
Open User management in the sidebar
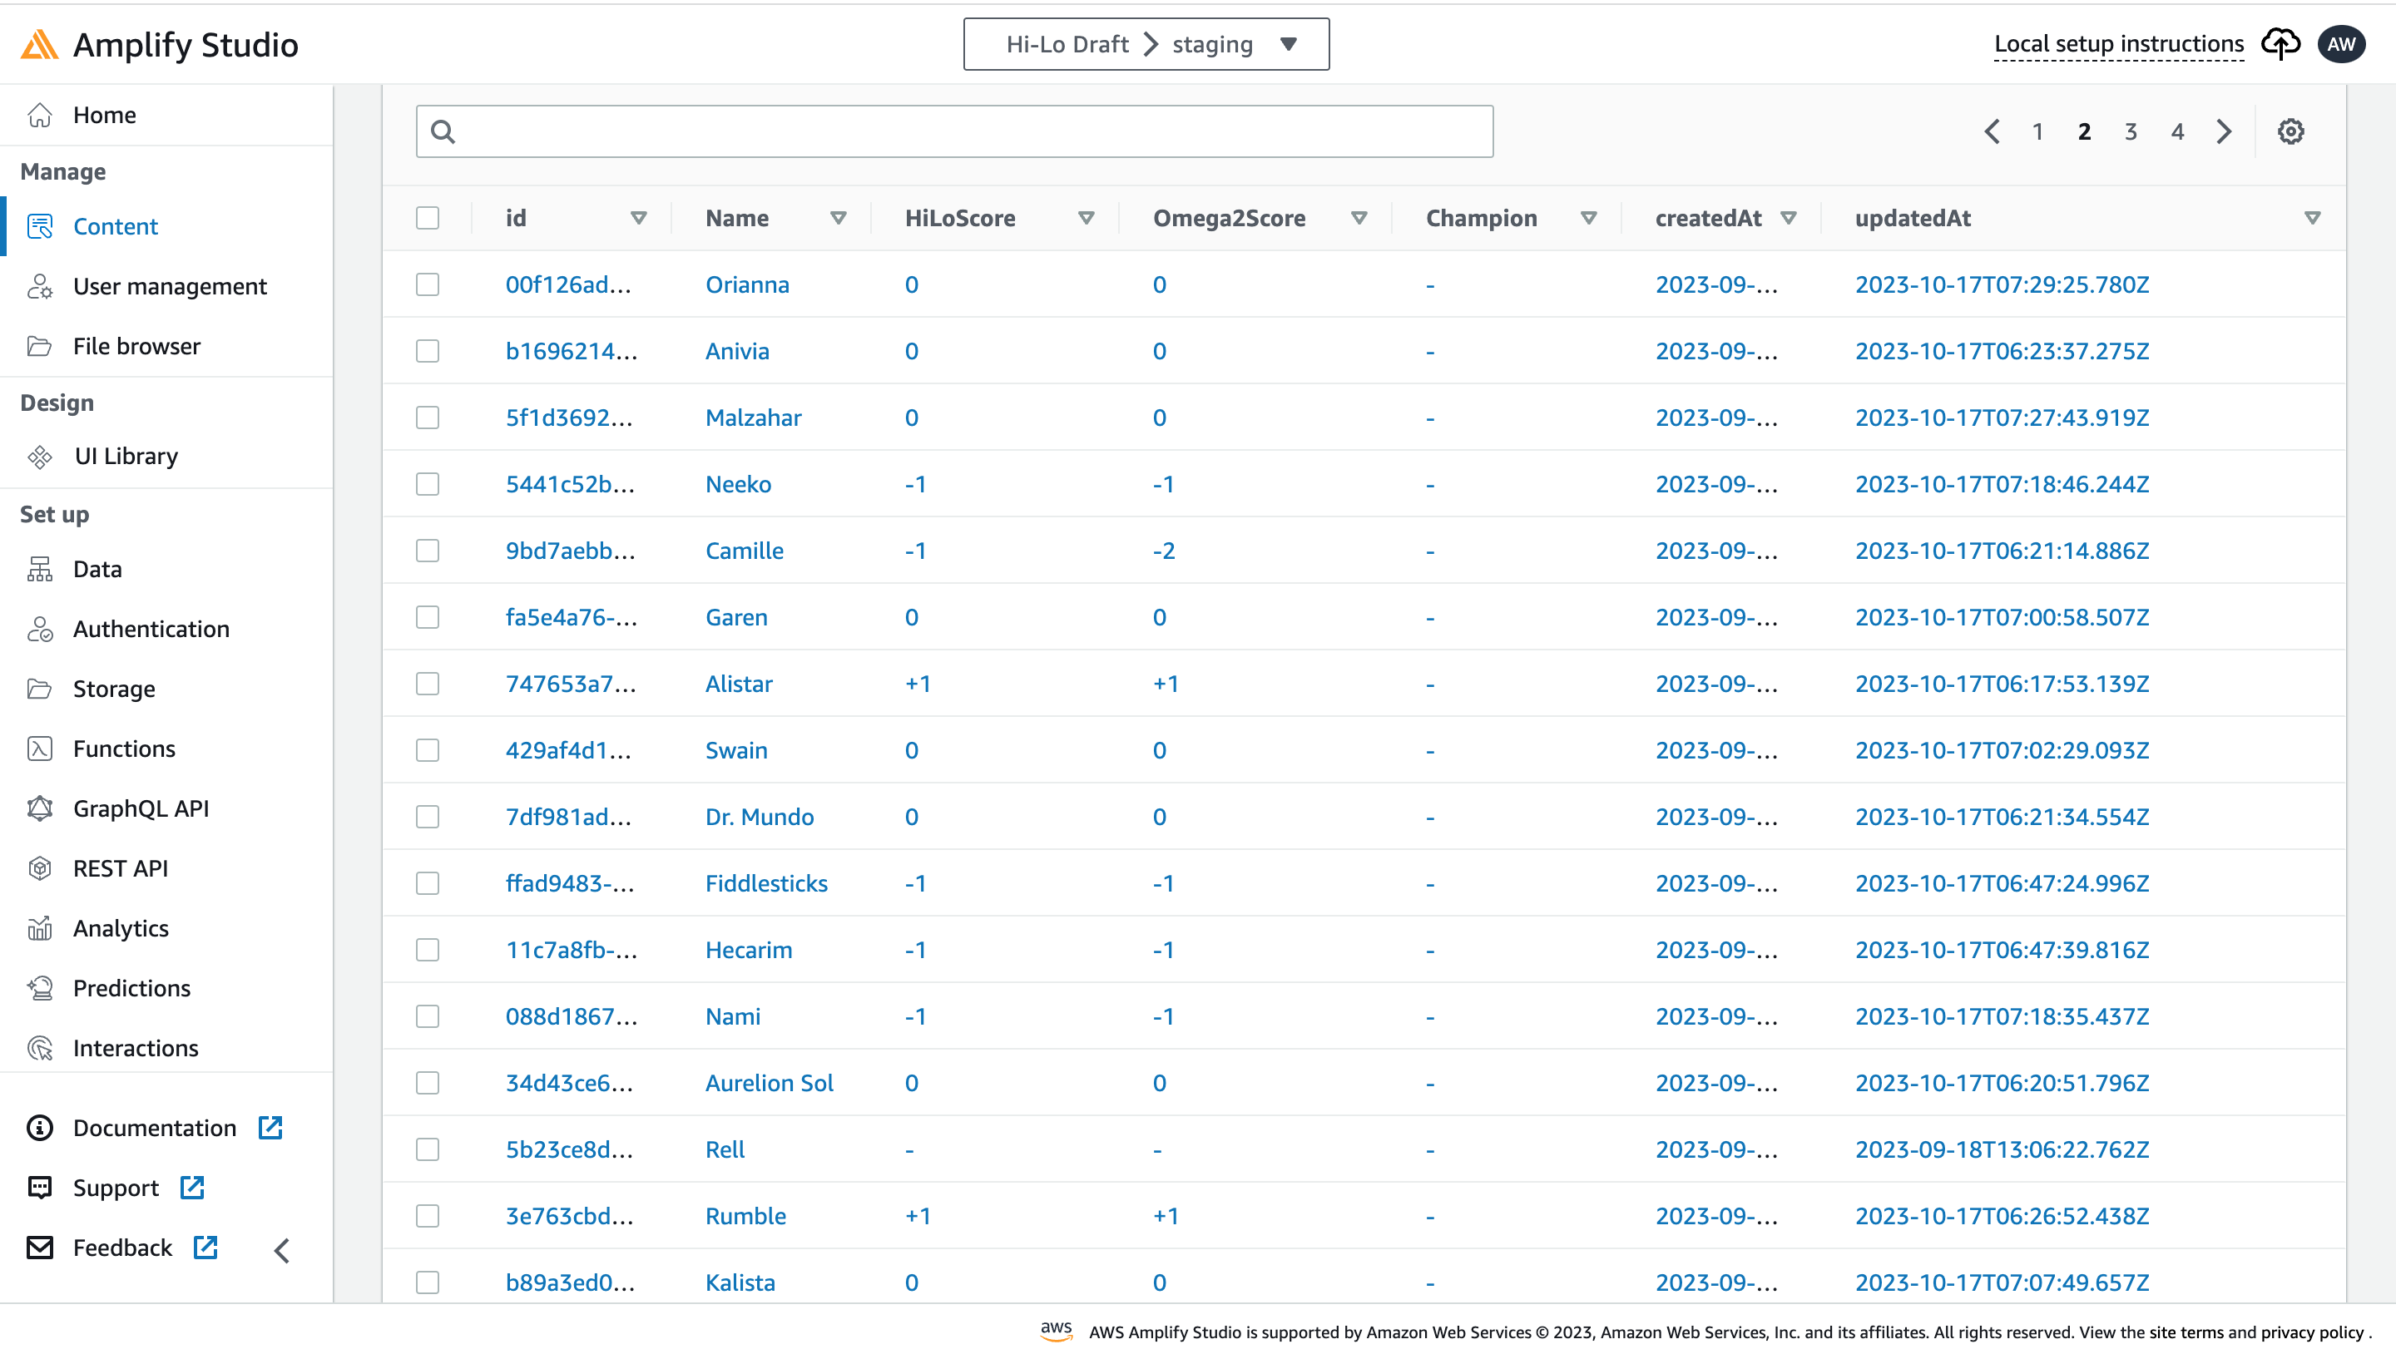click(169, 287)
